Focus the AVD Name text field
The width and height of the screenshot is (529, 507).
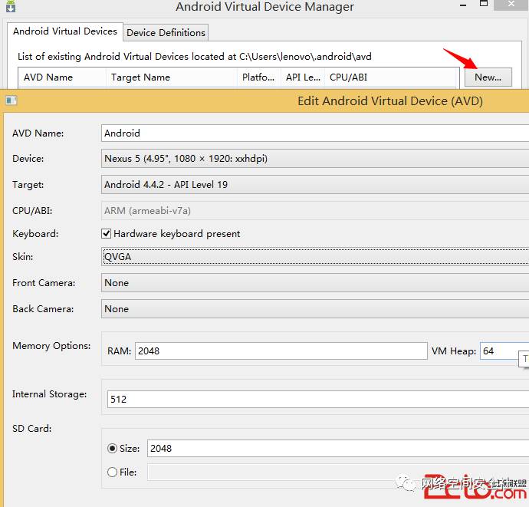tap(315, 133)
